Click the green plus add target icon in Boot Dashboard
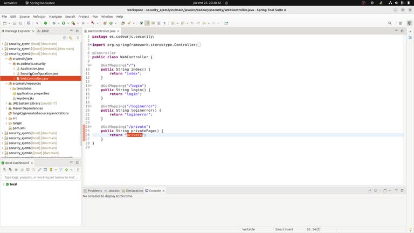The height and width of the screenshot is (233, 414). [x=66, y=169]
